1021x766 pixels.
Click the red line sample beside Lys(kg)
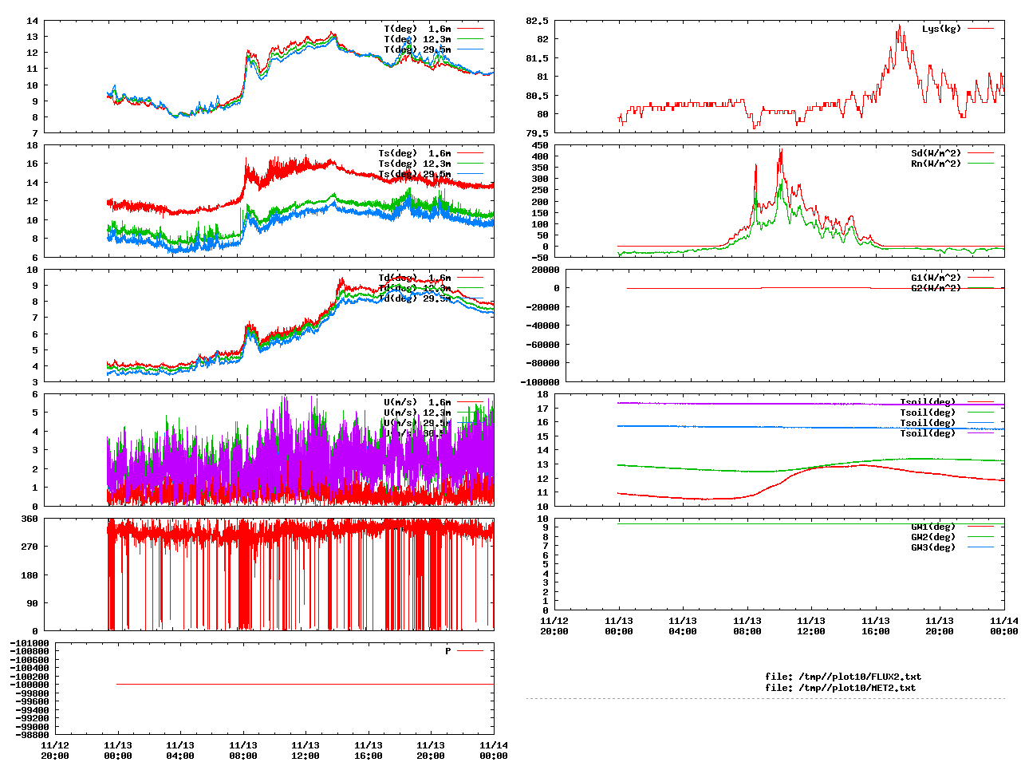(x=980, y=29)
